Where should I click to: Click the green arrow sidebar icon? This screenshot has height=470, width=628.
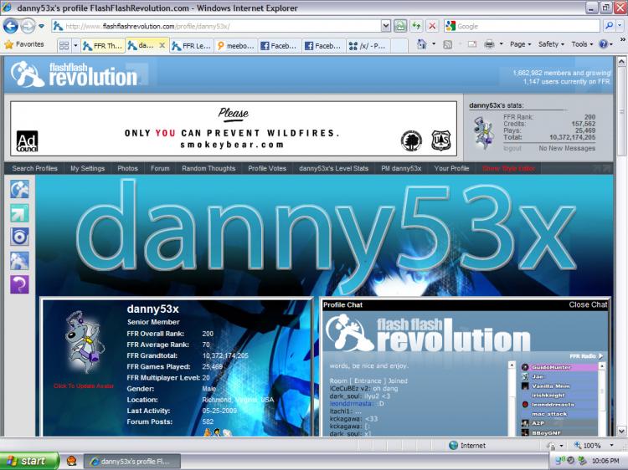pyautogui.click(x=19, y=213)
